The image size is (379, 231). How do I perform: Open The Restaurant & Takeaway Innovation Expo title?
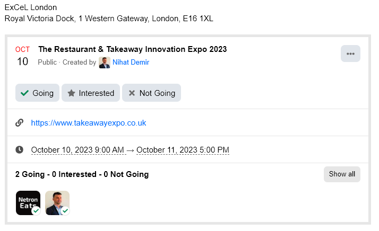132,49
